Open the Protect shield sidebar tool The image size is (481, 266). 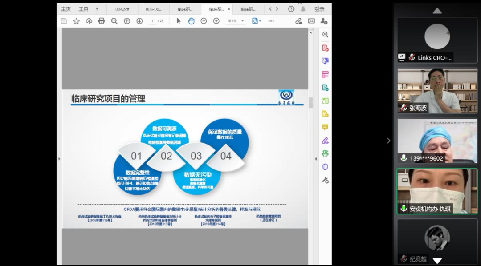click(x=325, y=167)
